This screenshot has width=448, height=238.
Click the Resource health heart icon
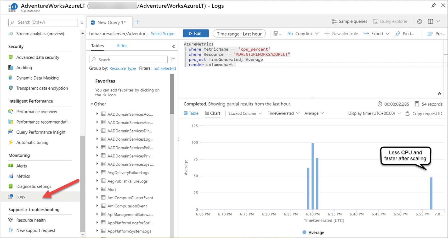[11, 220]
